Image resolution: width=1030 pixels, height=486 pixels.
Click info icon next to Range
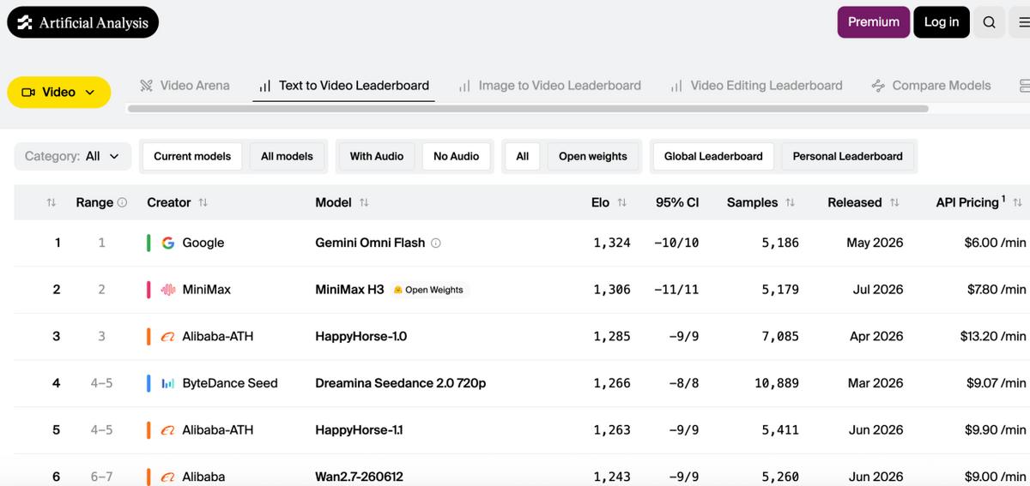pos(122,203)
